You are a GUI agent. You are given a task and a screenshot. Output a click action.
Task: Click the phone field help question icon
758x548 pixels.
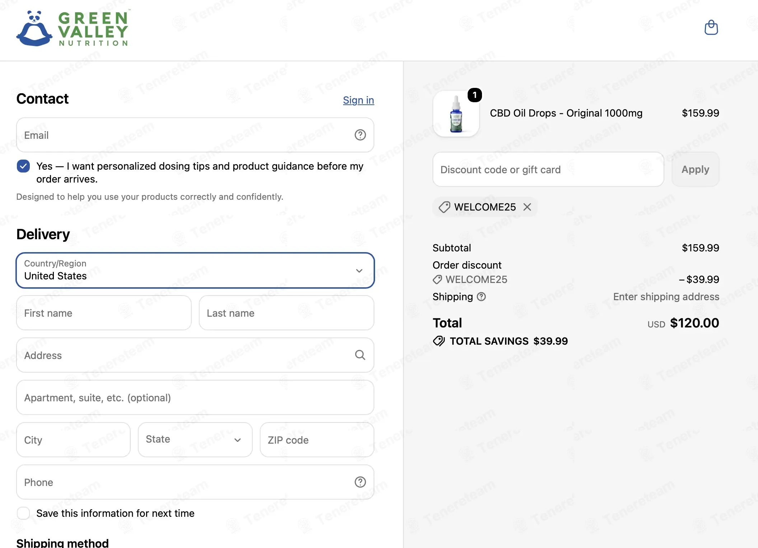[x=360, y=482]
